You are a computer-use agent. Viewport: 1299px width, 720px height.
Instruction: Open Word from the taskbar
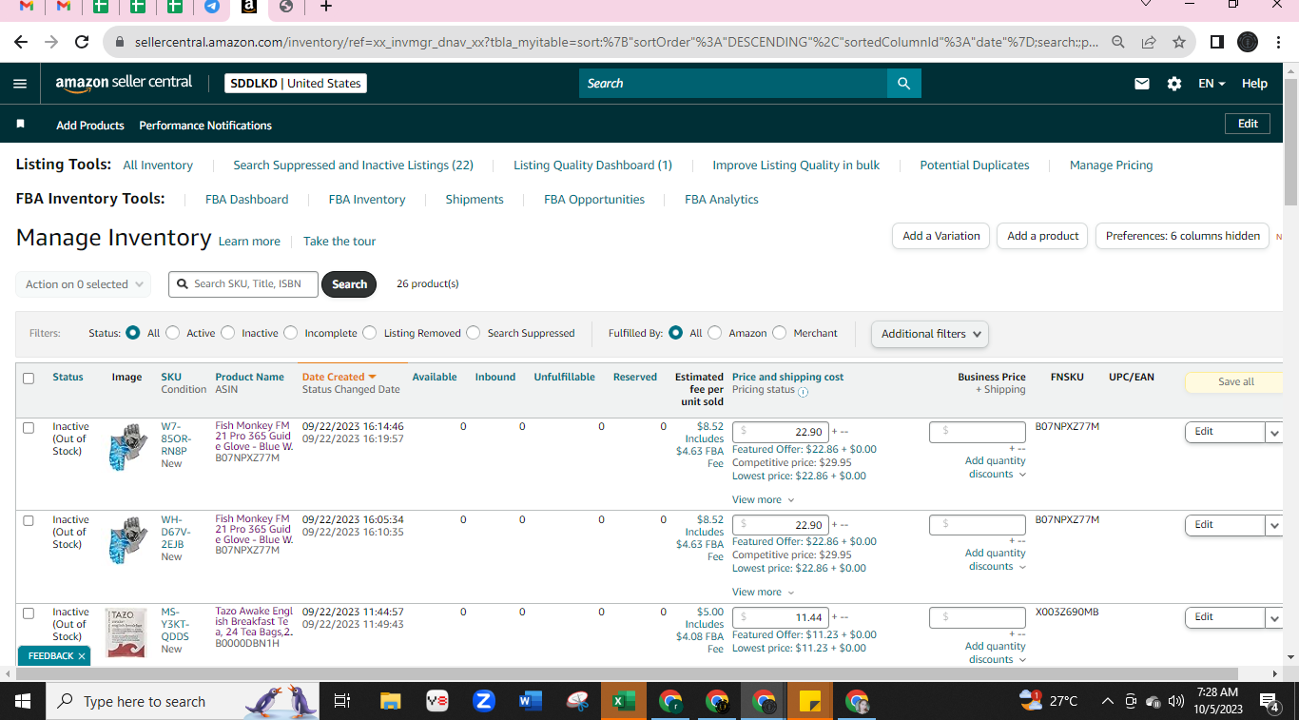point(531,702)
